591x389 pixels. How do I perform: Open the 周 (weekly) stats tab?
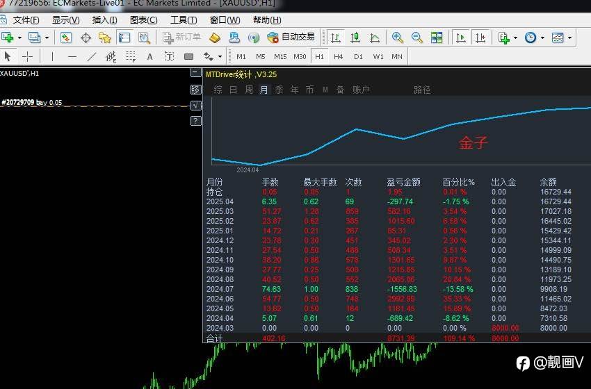249,90
